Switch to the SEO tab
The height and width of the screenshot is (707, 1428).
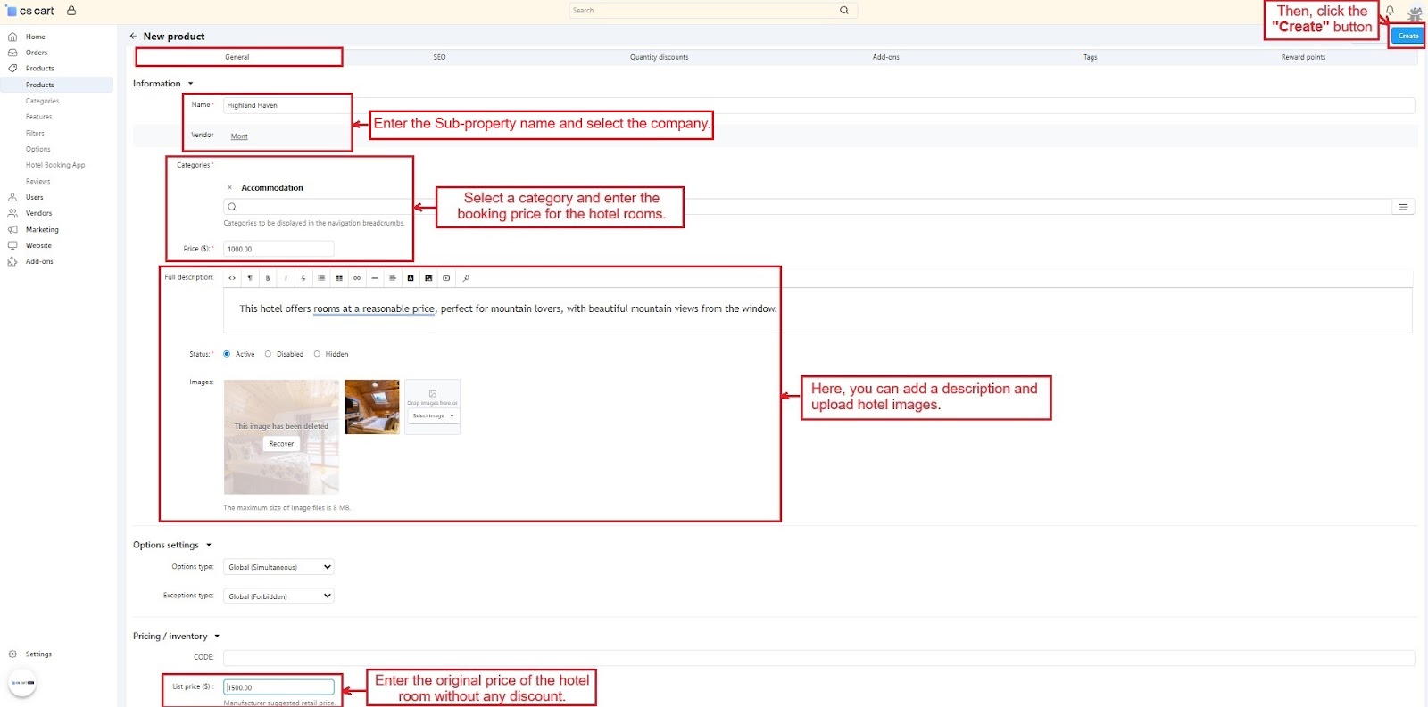click(x=439, y=57)
